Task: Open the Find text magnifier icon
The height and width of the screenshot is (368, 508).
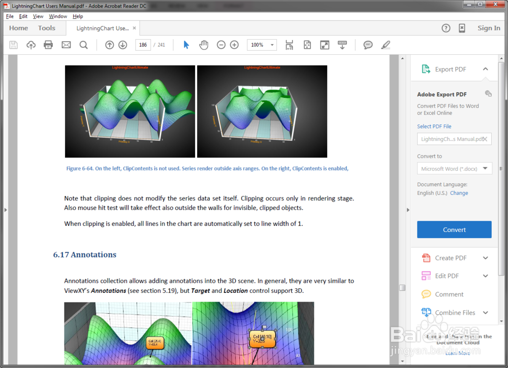Action: (84, 45)
